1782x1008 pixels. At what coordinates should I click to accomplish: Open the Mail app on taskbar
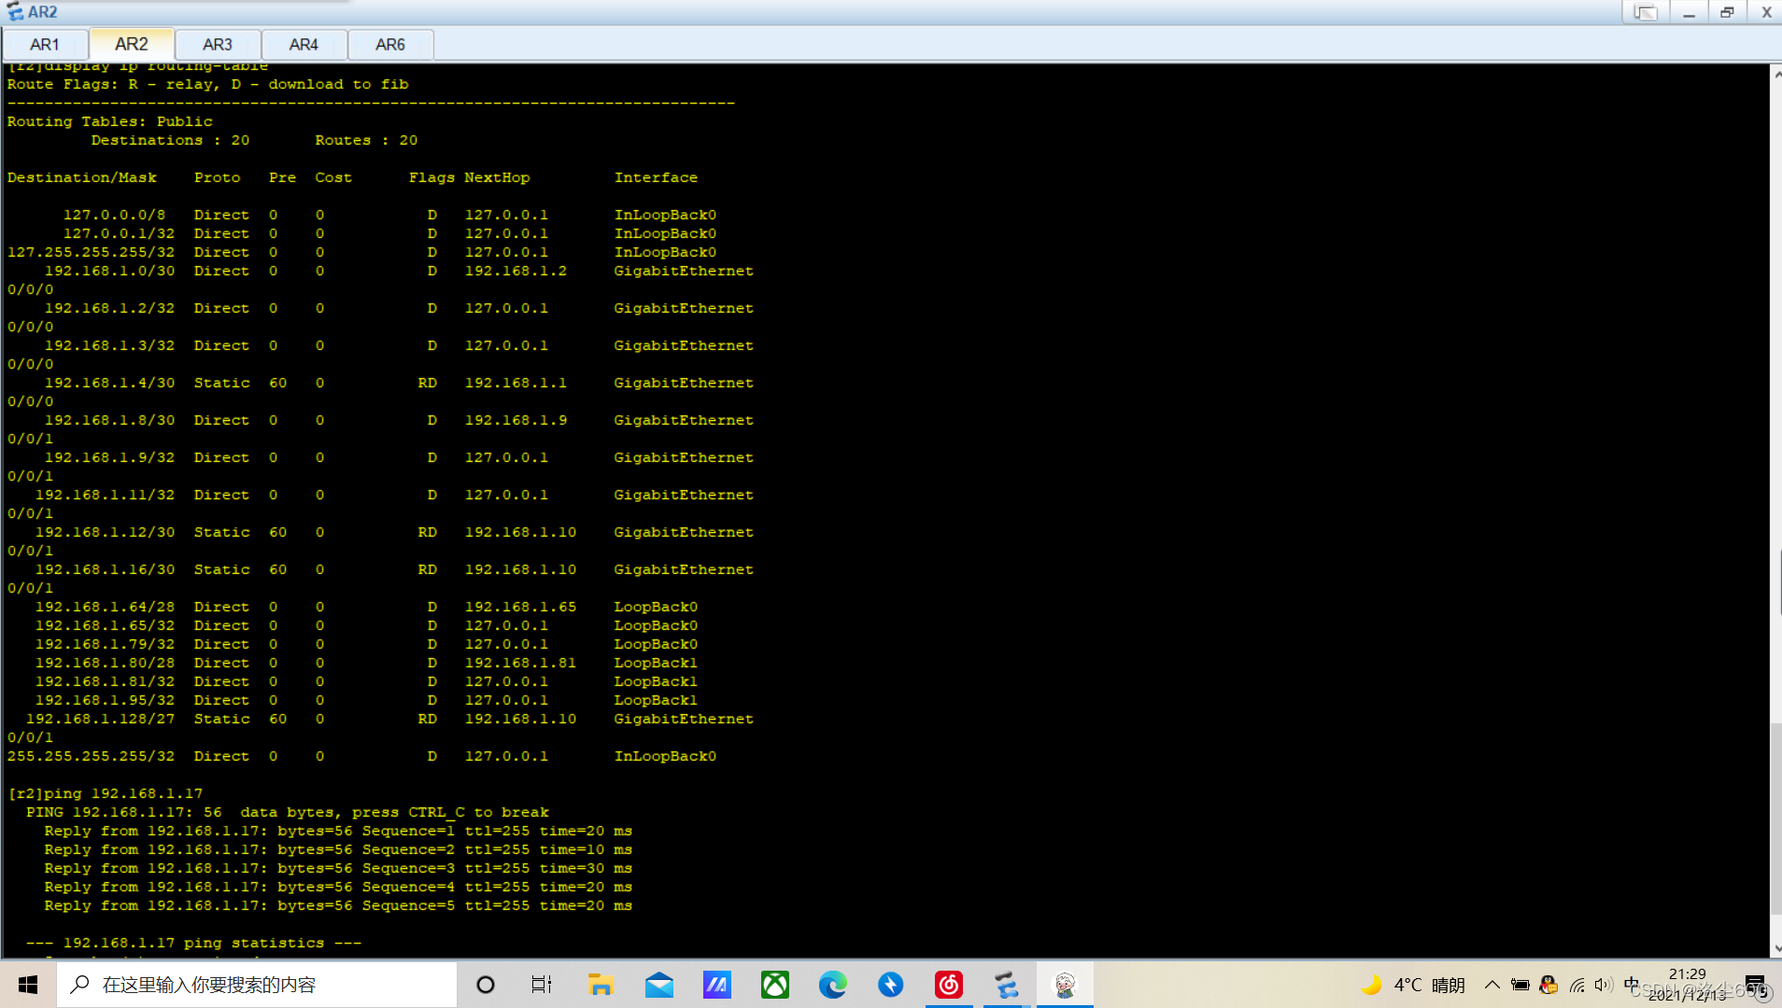(658, 985)
